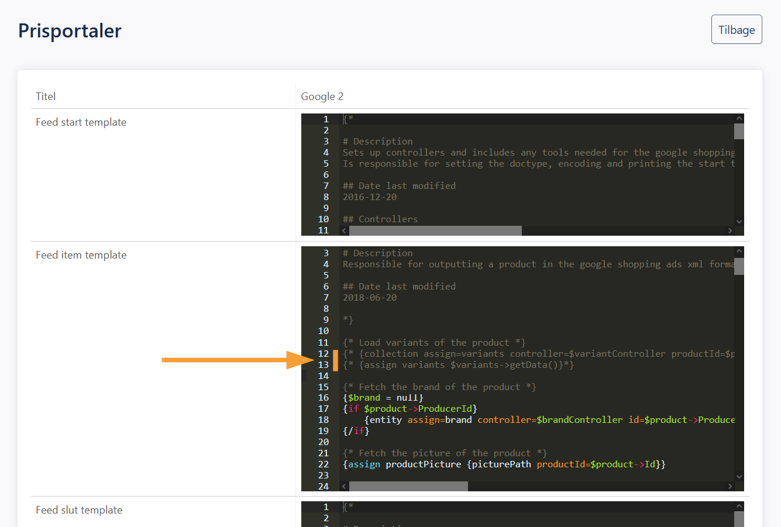Click the '{$brand = null}' line
The width and height of the screenshot is (781, 527).
pos(383,398)
